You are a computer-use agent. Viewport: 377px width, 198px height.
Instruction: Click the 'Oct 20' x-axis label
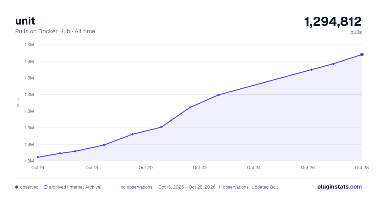pyautogui.click(x=146, y=168)
